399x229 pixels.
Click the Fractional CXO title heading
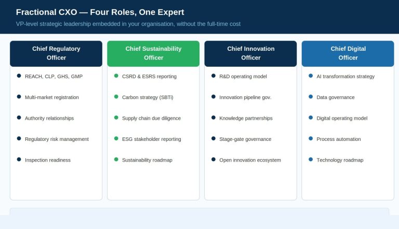click(100, 12)
